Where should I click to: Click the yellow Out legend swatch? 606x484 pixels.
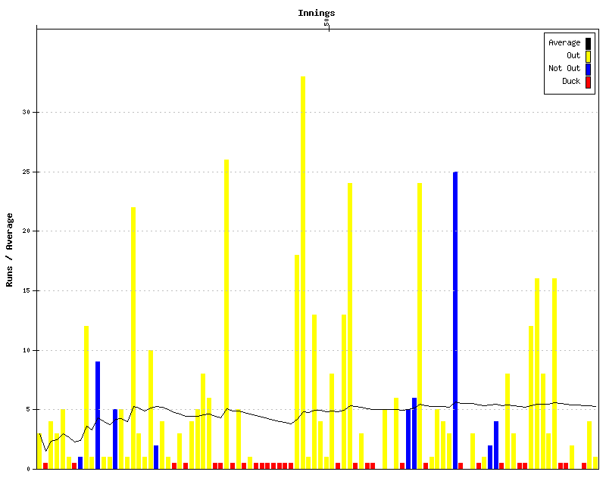588,57
